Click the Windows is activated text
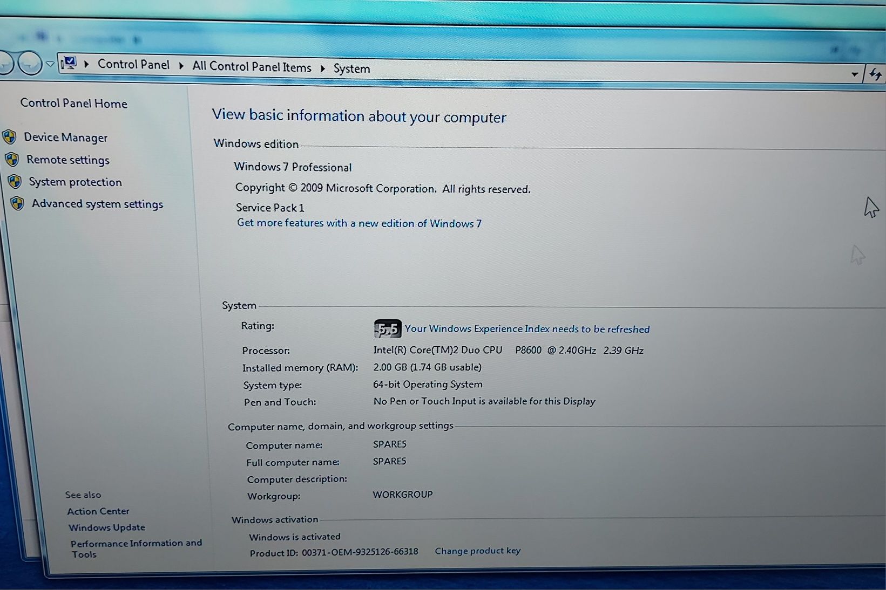This screenshot has height=590, width=886. 295,537
